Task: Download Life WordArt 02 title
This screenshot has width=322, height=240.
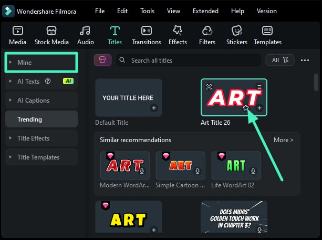Action: pyautogui.click(x=253, y=171)
